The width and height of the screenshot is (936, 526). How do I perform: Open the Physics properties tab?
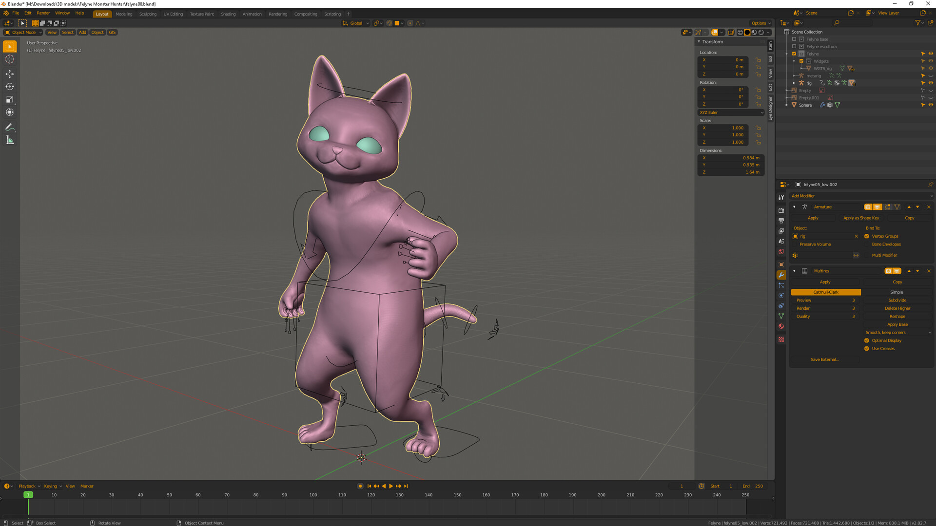[781, 296]
